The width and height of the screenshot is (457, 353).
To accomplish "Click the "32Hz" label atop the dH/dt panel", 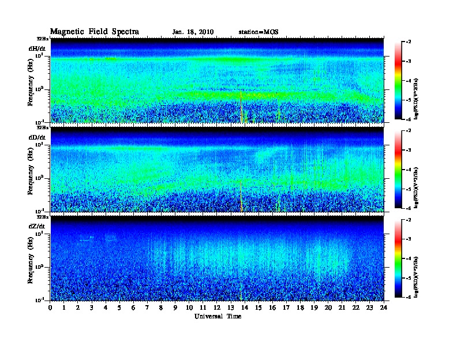I will coord(43,39).
